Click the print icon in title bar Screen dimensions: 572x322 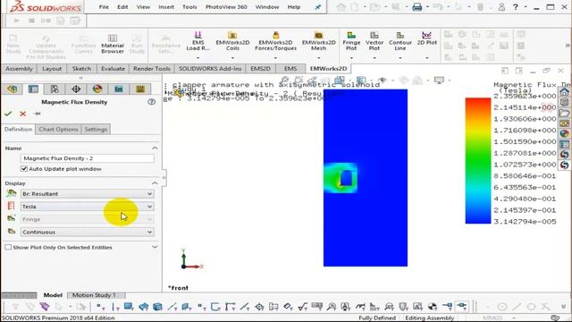click(x=417, y=7)
